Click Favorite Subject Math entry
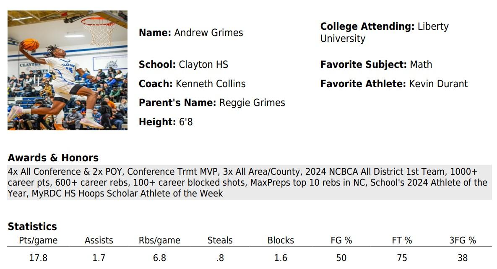The image size is (497, 269). 376,65
